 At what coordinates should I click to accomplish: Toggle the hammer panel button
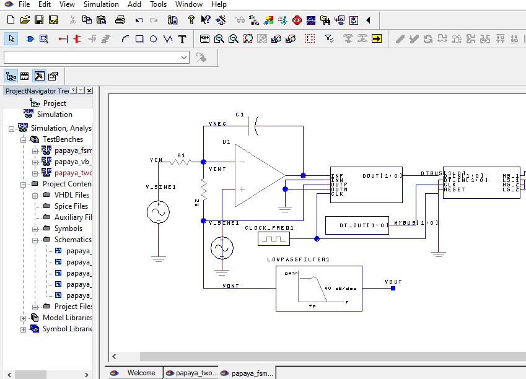(x=39, y=76)
